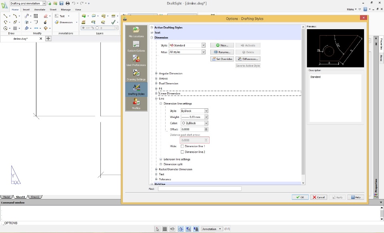The width and height of the screenshot is (384, 233).
Task: Check the Dimension line 2 hide checkbox
Action: pyautogui.click(x=182, y=152)
